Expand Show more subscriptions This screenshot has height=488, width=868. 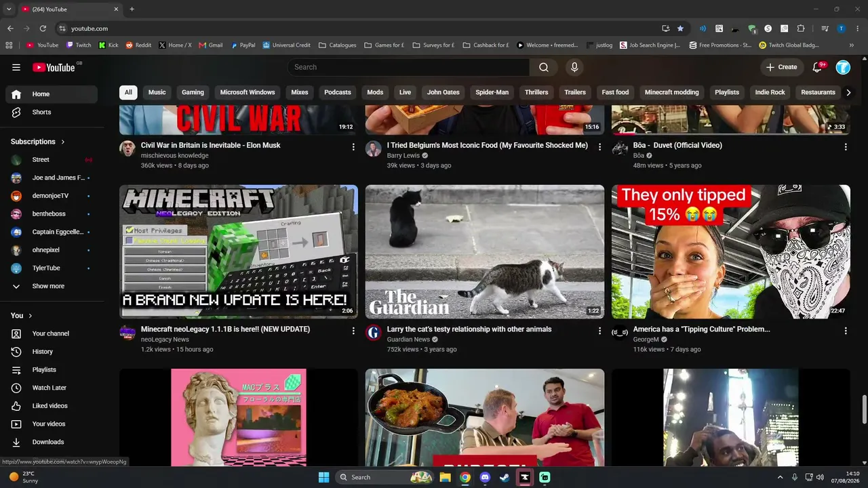click(52, 287)
